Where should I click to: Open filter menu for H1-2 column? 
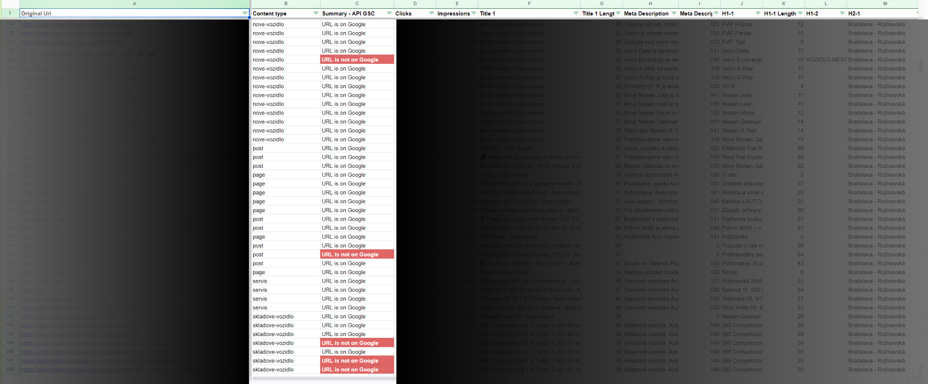pos(842,14)
